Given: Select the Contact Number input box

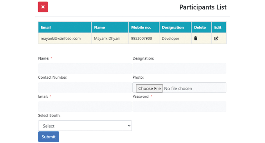Looking at the screenshot, I should coord(85,87).
